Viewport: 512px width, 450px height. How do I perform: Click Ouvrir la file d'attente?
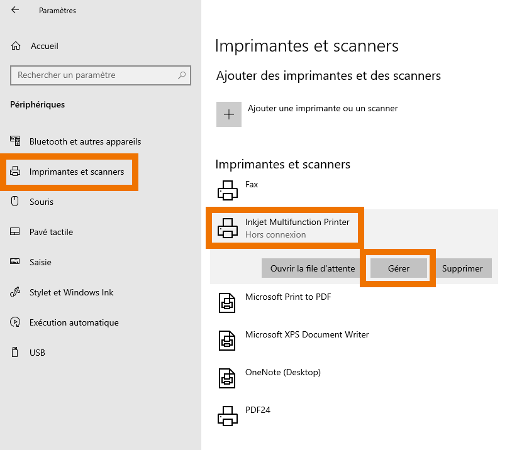point(313,268)
